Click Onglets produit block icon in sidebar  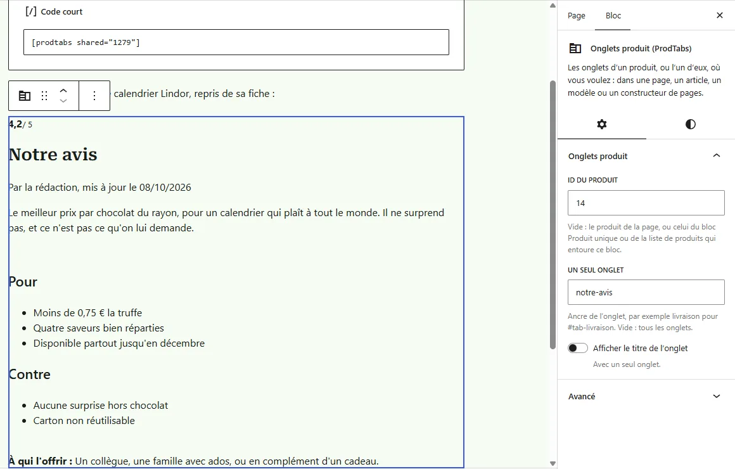pyautogui.click(x=575, y=48)
